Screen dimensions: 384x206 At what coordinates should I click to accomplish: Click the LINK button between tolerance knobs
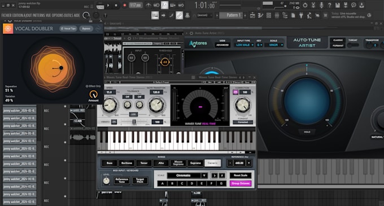click(x=133, y=114)
